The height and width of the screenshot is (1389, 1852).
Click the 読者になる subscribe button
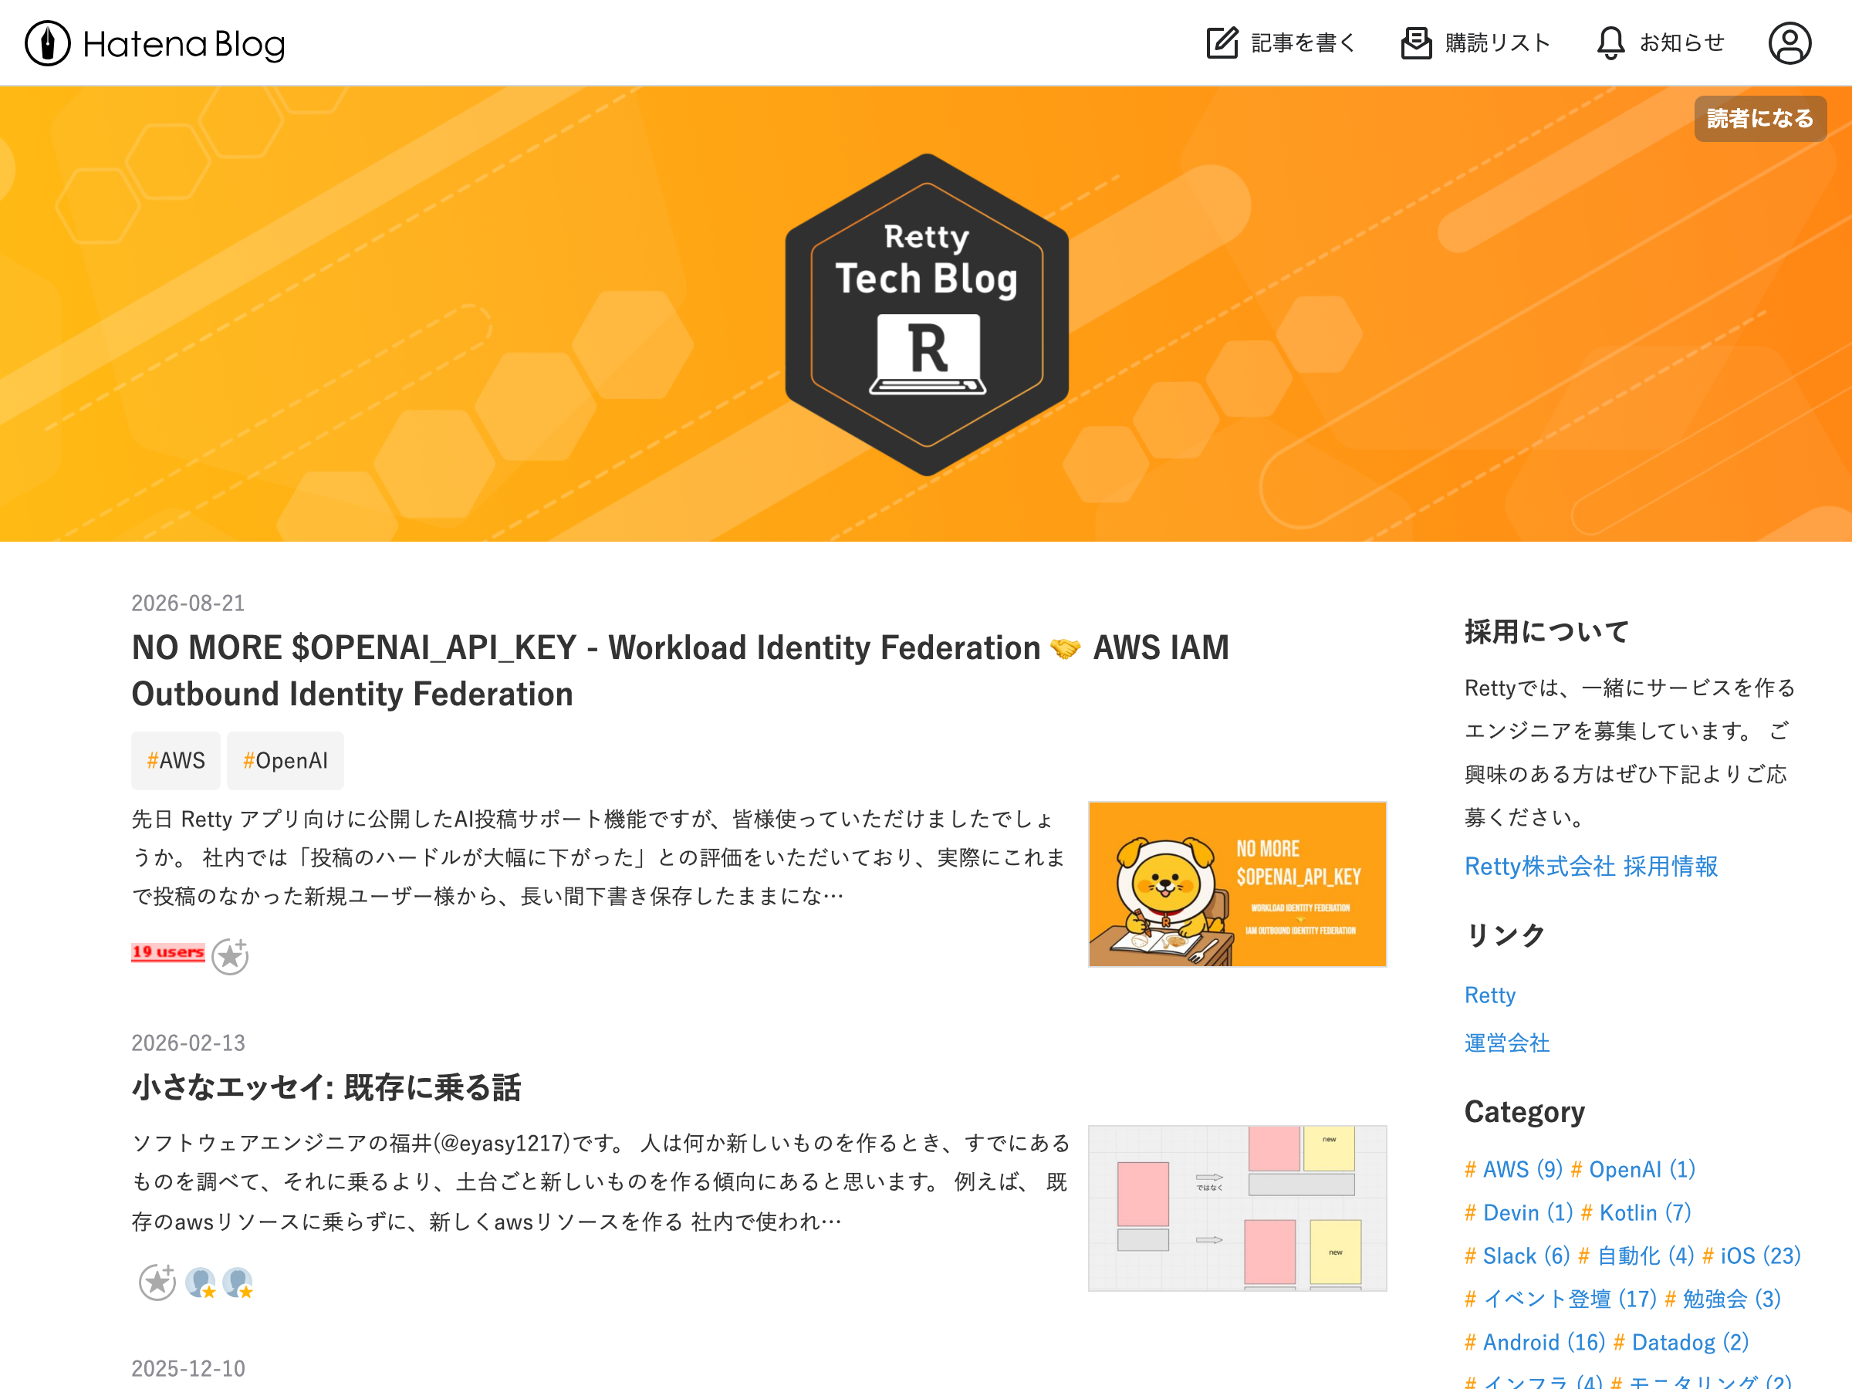(x=1760, y=119)
